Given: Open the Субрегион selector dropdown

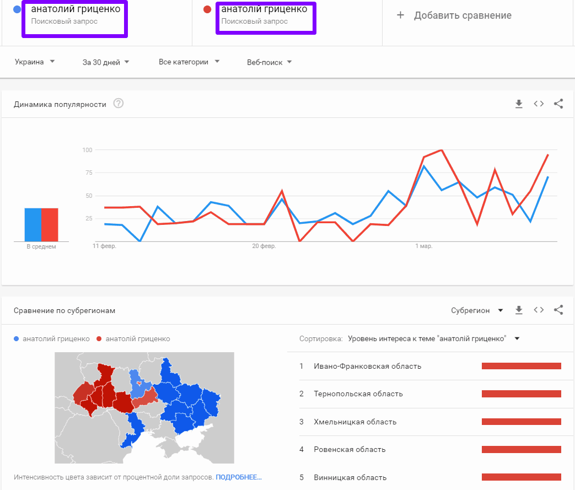Looking at the screenshot, I should (477, 310).
